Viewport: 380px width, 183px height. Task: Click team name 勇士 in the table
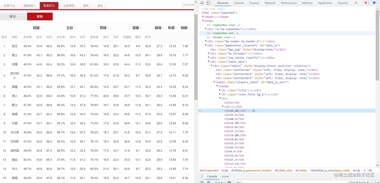pos(15,55)
